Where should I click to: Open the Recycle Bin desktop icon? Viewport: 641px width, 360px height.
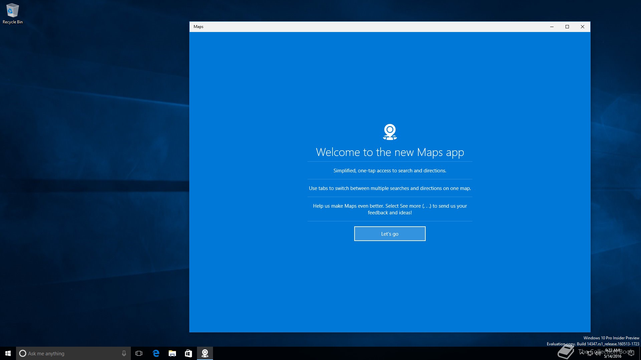click(x=13, y=14)
